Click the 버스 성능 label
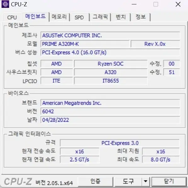Image resolution: width=188 pixels, height=188 pixels. tap(26, 52)
